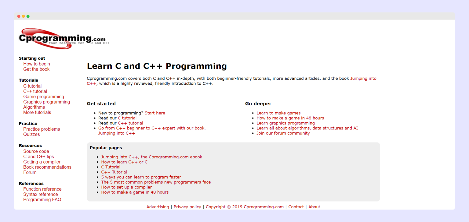Viewport: 469px width, 222px height.
Task: Click Join our forum community
Action: coord(283,133)
